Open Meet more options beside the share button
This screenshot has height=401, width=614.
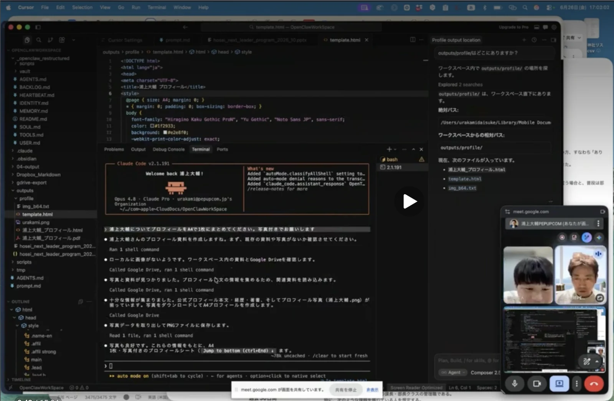[576, 384]
